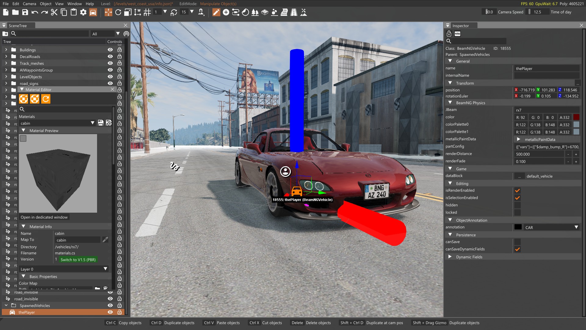The width and height of the screenshot is (586, 330).
Task: Click the Create Object plus-circle icon
Action: pos(226,12)
